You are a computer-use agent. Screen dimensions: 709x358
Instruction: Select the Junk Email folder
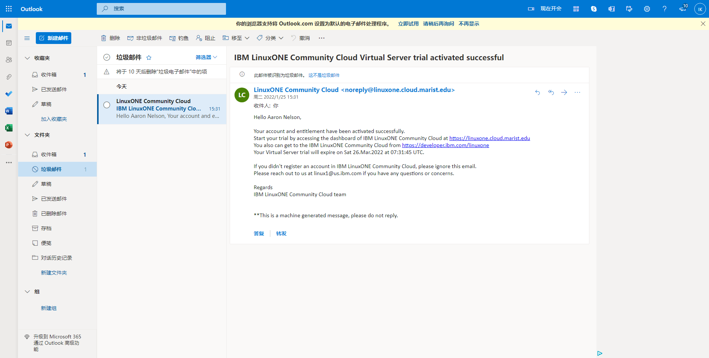pyautogui.click(x=57, y=169)
